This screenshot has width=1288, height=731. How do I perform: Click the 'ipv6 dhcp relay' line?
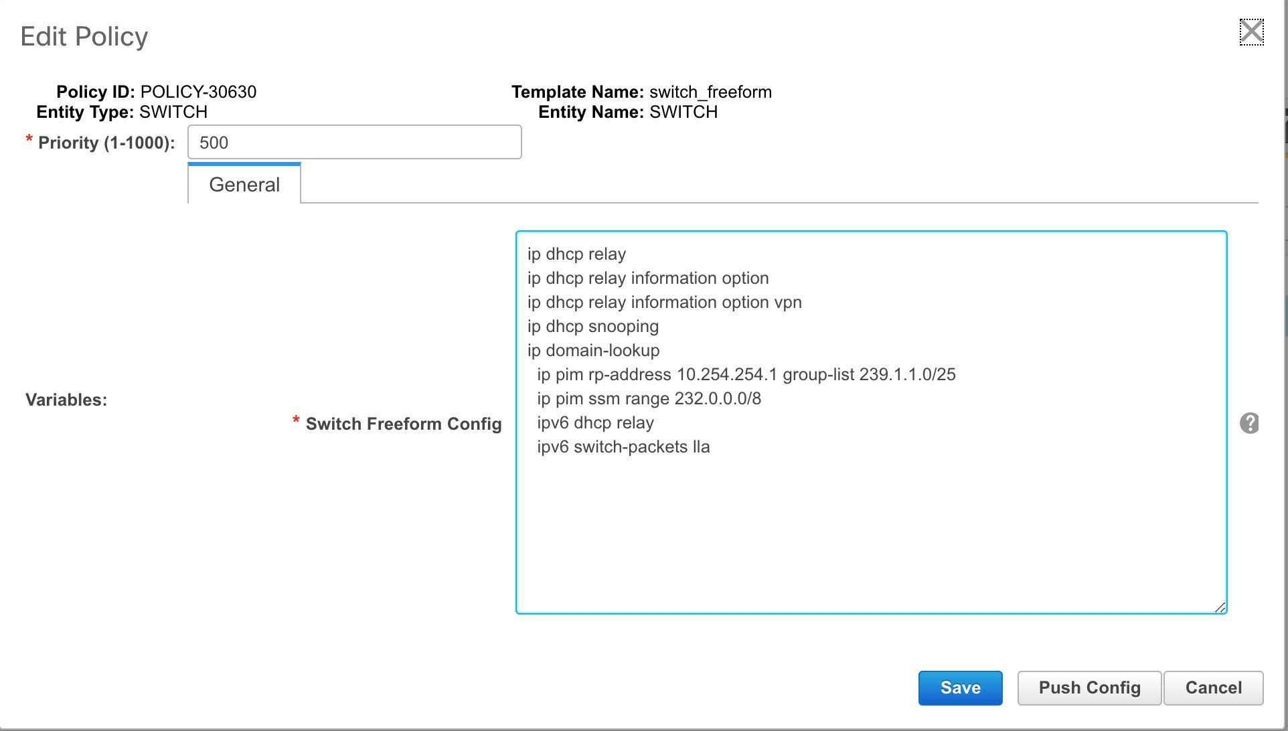pyautogui.click(x=595, y=423)
